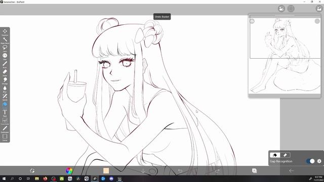Click the reference window thumbnail image
Viewport: 324px width, 182px height.
coord(285,55)
